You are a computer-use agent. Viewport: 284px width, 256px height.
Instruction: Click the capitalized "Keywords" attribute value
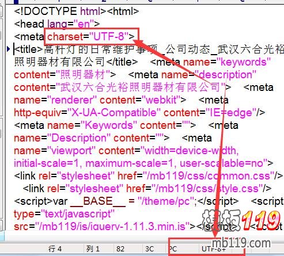108,125
